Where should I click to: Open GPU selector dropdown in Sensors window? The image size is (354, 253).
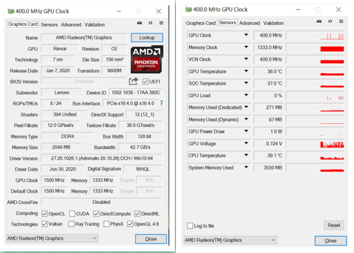230,240
